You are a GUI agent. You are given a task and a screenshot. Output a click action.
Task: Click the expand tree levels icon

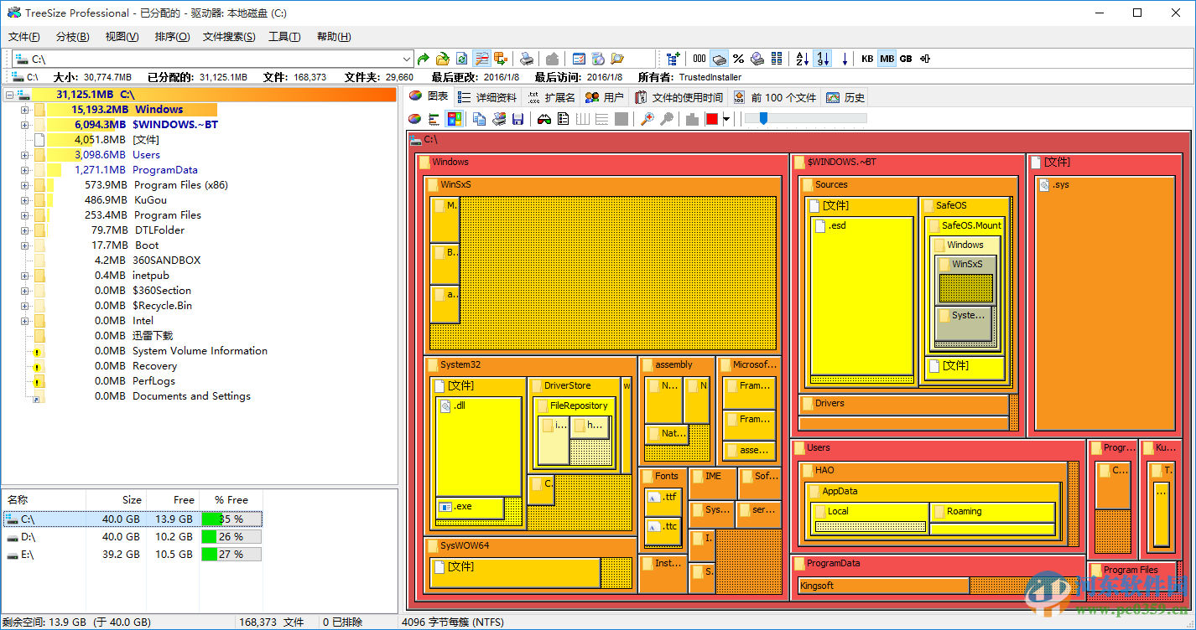pos(673,59)
